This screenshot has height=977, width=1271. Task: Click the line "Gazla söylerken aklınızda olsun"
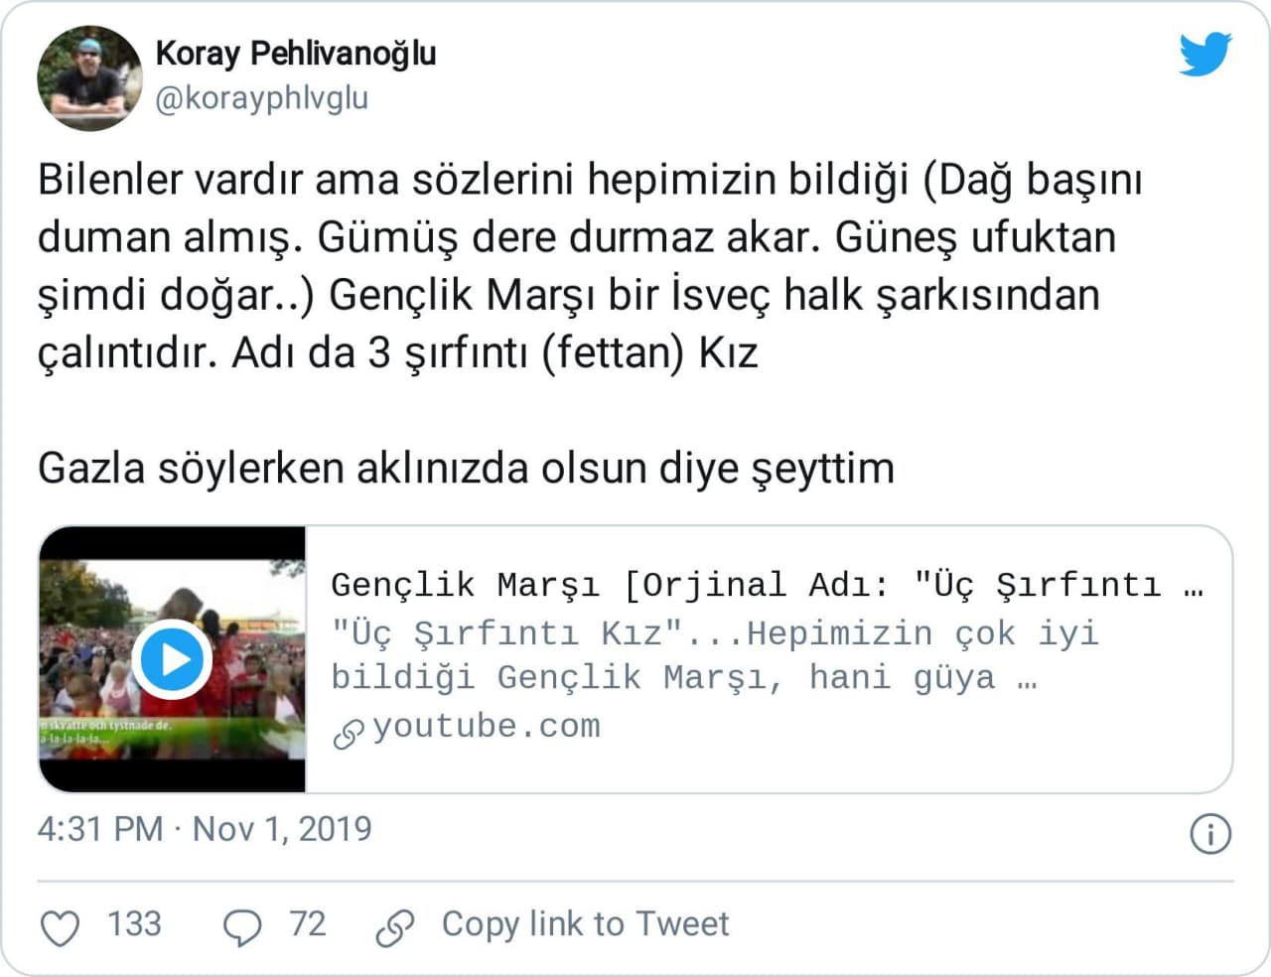click(x=466, y=469)
